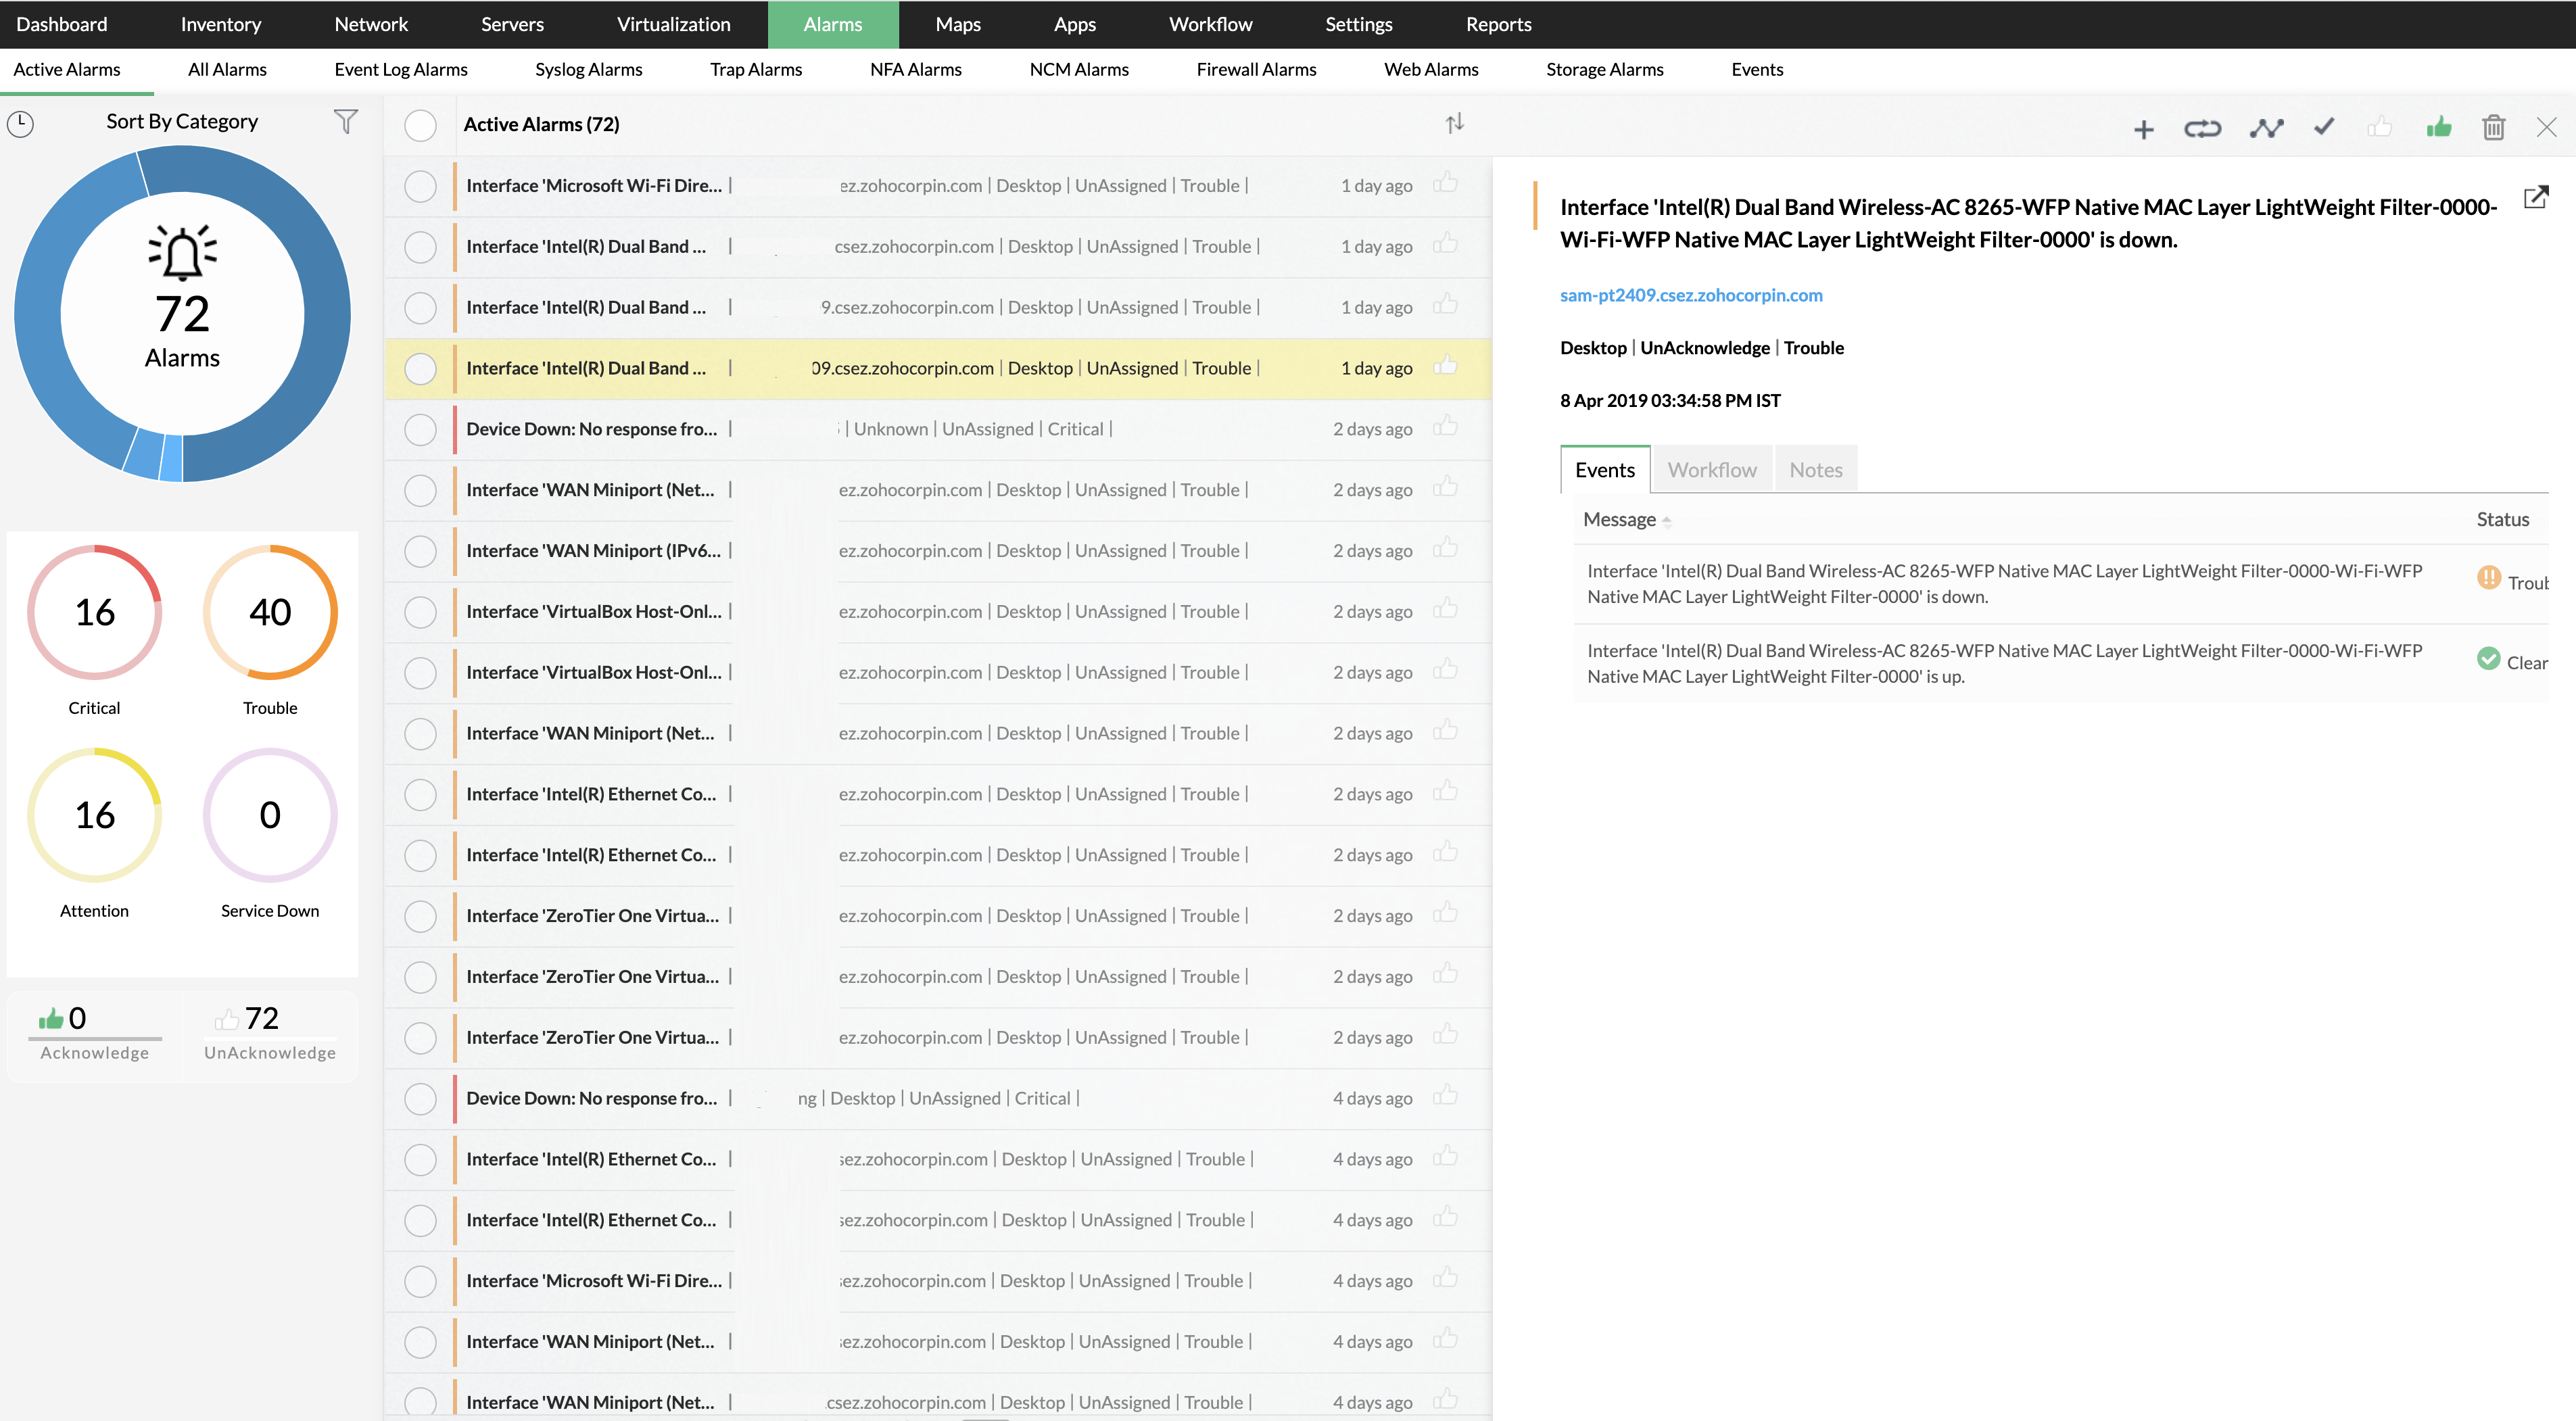Click sam-pt2409 device hyperlink
The height and width of the screenshot is (1421, 2576).
(x=1690, y=292)
